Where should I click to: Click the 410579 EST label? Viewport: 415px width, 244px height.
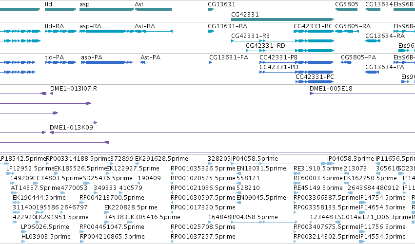131,188
